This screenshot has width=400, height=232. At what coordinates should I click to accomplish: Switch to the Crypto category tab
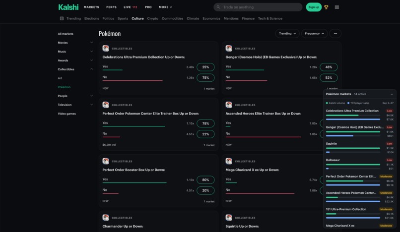click(152, 18)
